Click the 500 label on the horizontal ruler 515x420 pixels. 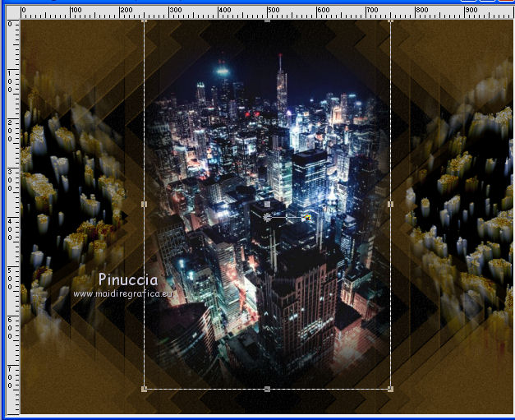coord(274,10)
